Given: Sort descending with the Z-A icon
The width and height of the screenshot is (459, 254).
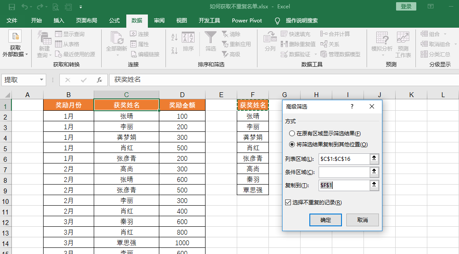Looking at the screenshot, I should 174,51.
